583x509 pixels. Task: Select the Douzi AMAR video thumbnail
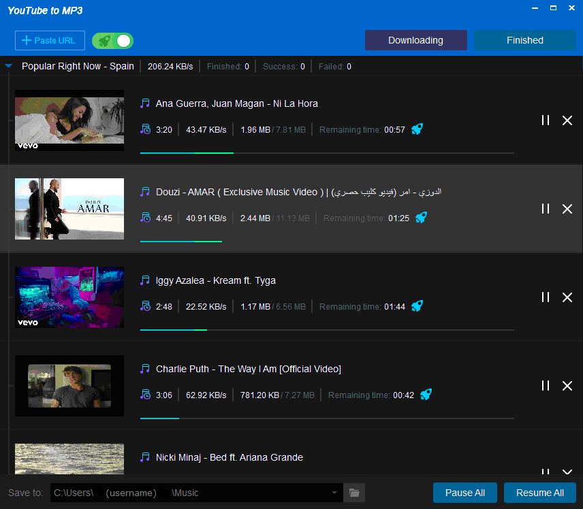point(69,209)
